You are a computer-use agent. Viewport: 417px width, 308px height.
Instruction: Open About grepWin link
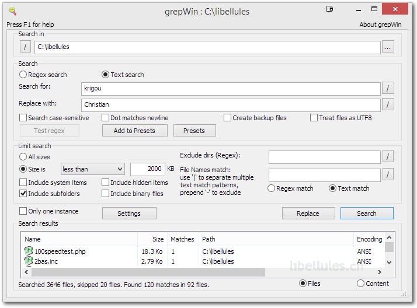(x=380, y=24)
